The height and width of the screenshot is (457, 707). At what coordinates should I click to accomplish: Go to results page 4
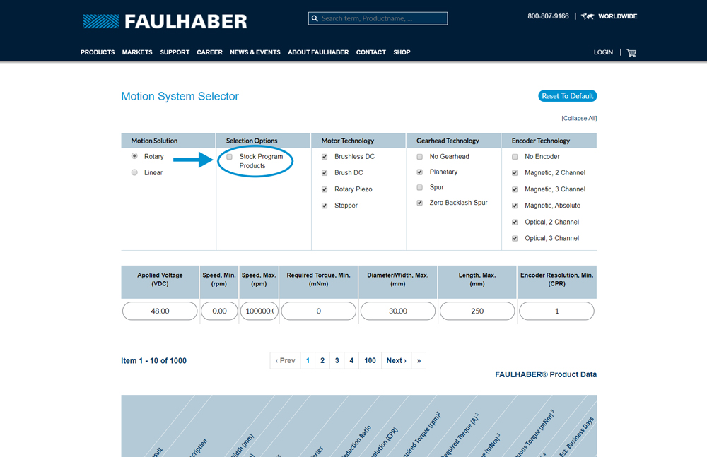351,360
